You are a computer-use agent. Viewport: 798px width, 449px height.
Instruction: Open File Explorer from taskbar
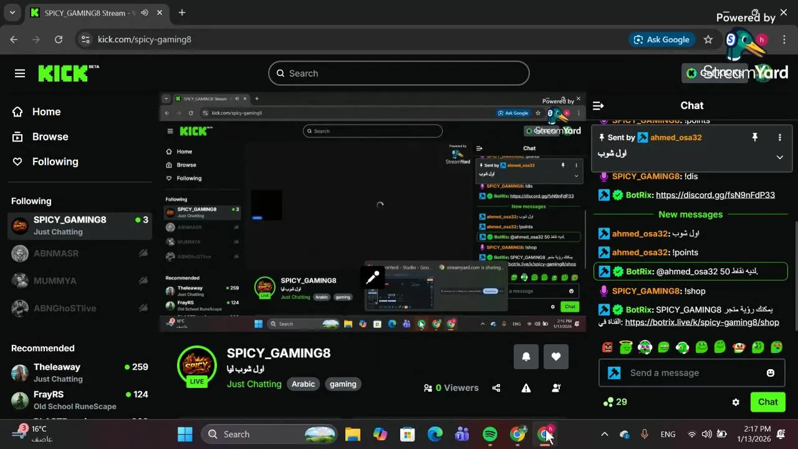pos(353,434)
